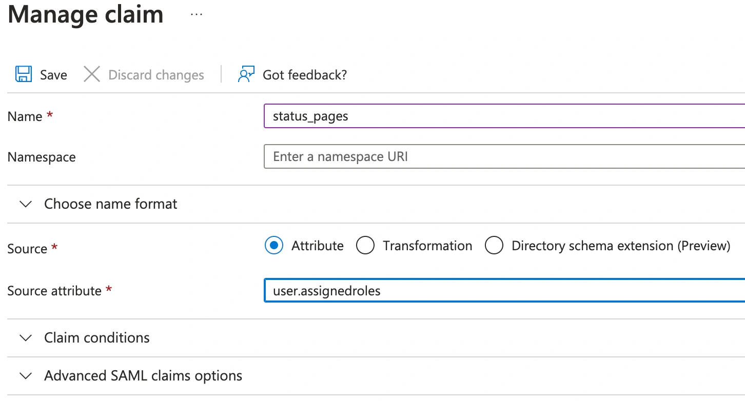Screen dimensions: 745x401
Task: Expand the Choose name format section
Action: point(110,204)
